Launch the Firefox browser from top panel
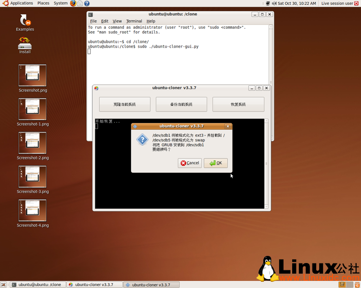The image size is (361, 288). point(73,3)
